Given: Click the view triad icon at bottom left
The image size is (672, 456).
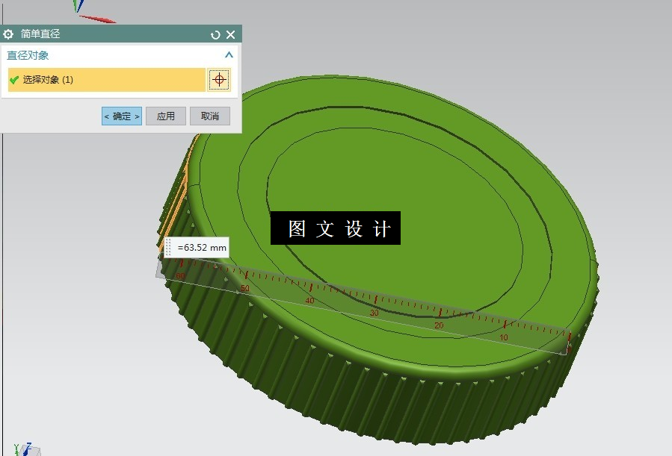Looking at the screenshot, I should coord(27,449).
